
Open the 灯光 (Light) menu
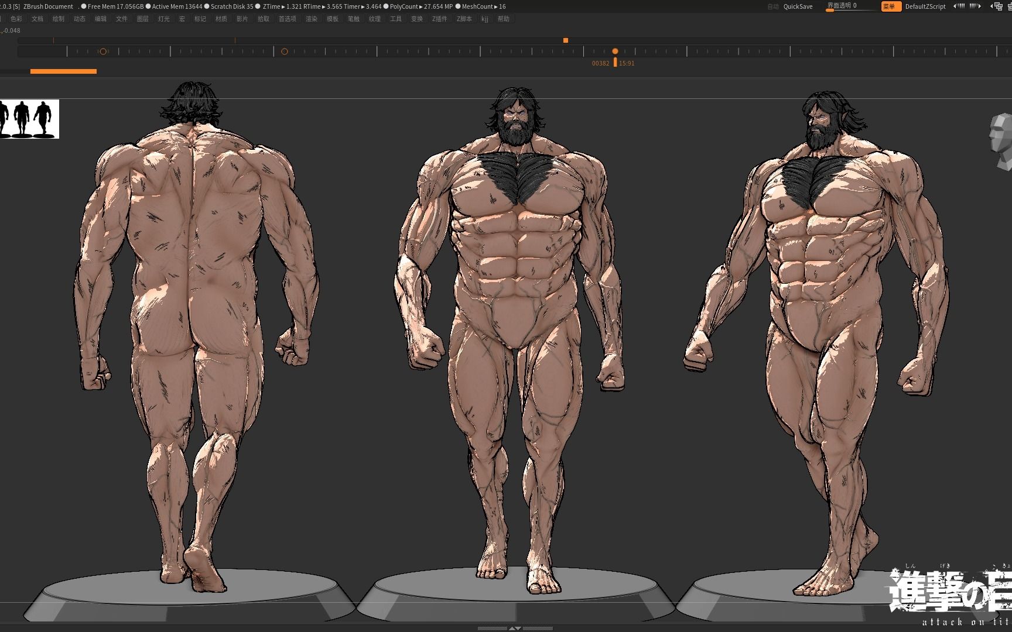(x=164, y=19)
